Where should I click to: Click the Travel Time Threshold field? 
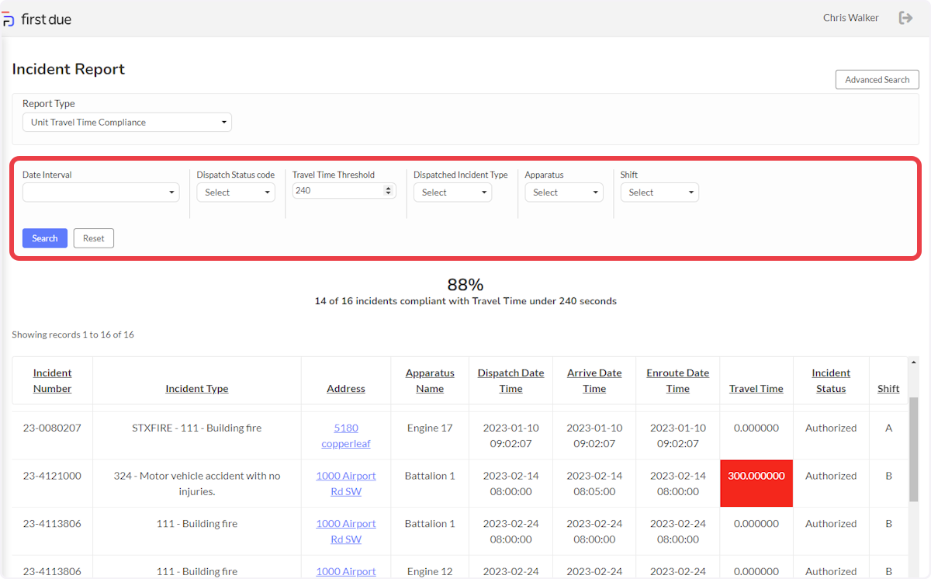(x=344, y=190)
